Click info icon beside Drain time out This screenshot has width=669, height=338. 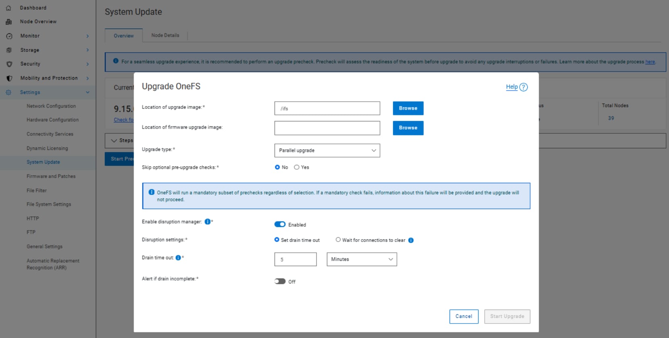pos(178,258)
